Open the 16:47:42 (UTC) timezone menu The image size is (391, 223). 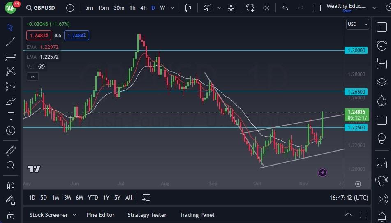pos(349,198)
